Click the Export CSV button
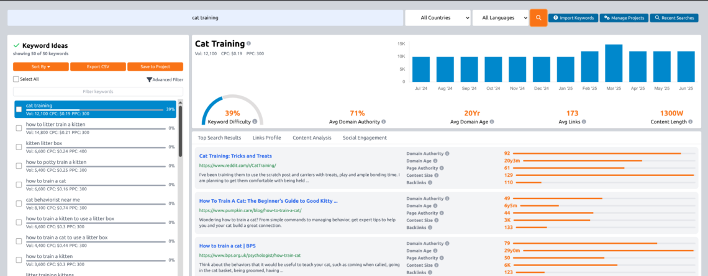Screen dimensions: 708x276 pyautogui.click(x=98, y=66)
